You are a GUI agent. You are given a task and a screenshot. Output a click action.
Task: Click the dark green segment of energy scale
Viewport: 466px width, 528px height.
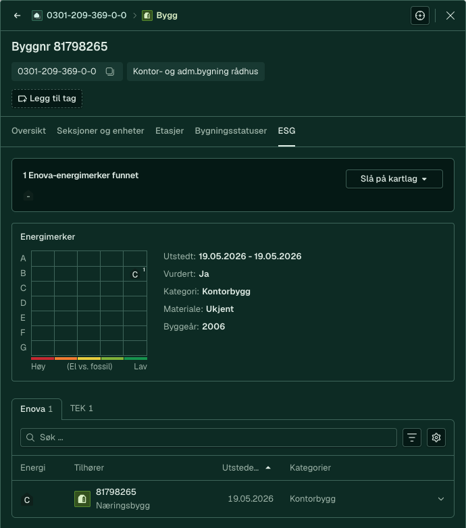[x=136, y=359]
